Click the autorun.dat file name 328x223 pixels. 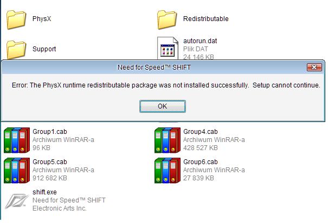[200, 41]
